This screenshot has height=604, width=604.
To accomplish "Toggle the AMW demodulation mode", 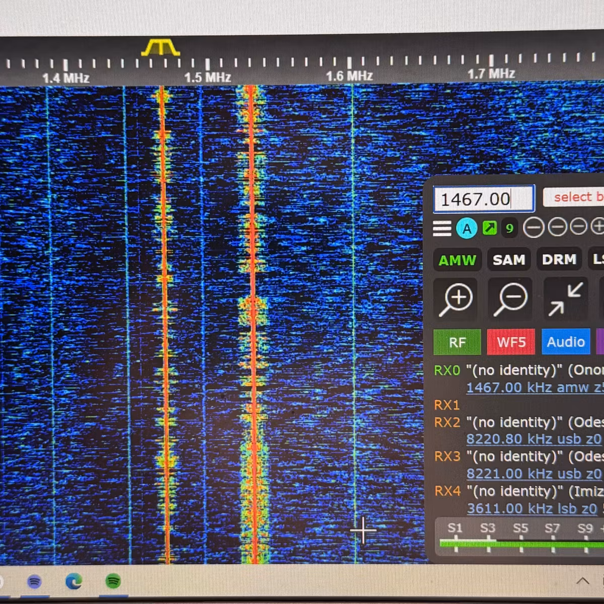I will click(457, 260).
